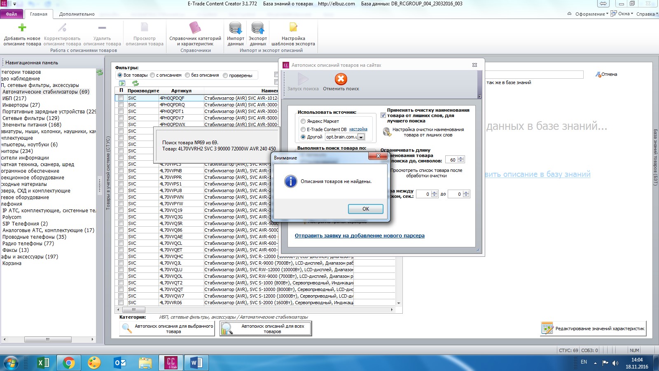
Task: Select Яндекс Маркет as the source
Action: (x=303, y=121)
